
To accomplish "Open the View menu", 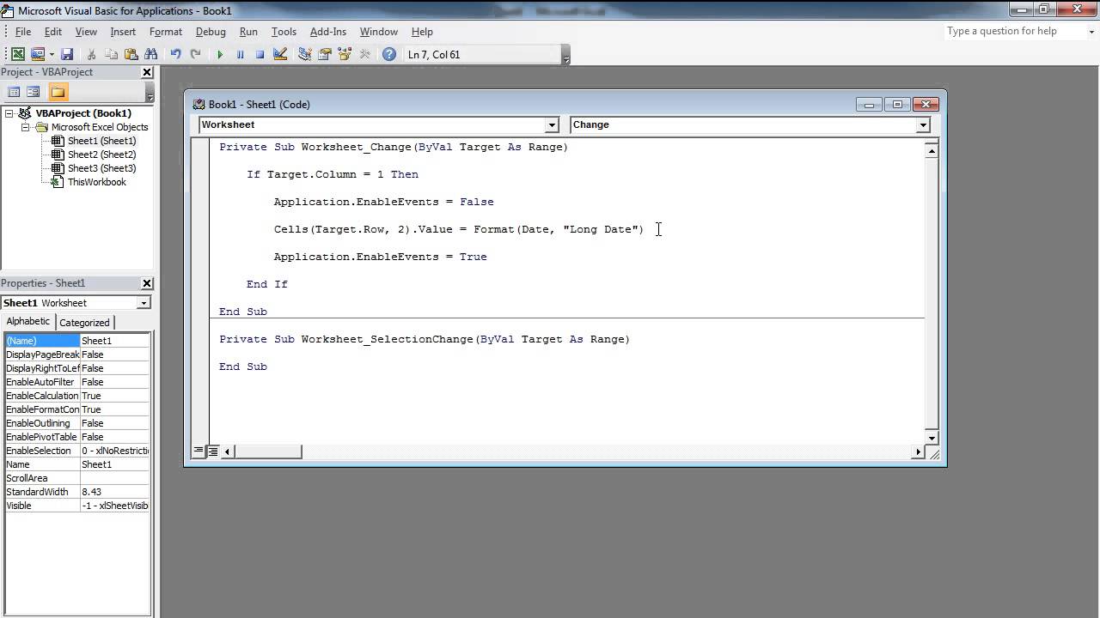I will [86, 32].
